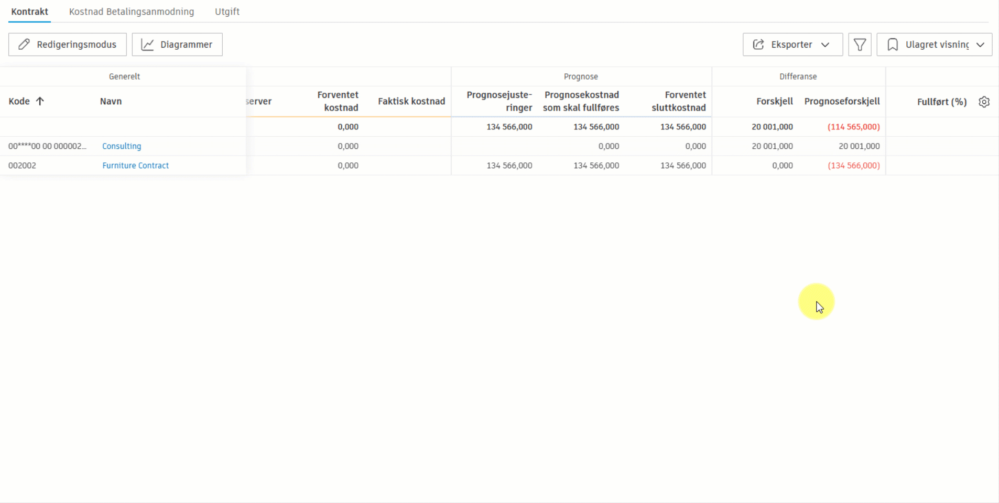Click the Fullført (%) column header
Screen dimensions: 999x503
tap(941, 102)
